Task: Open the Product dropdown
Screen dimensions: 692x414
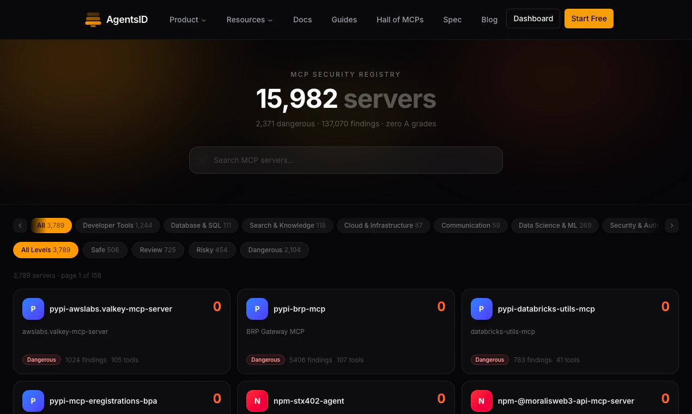Action: coord(187,20)
